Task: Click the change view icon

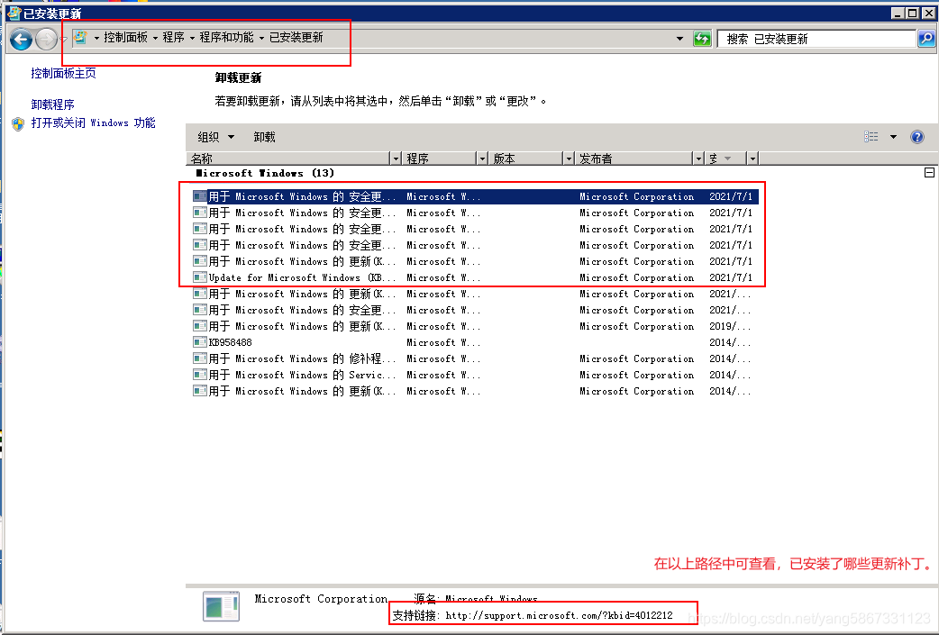Action: pos(871,137)
